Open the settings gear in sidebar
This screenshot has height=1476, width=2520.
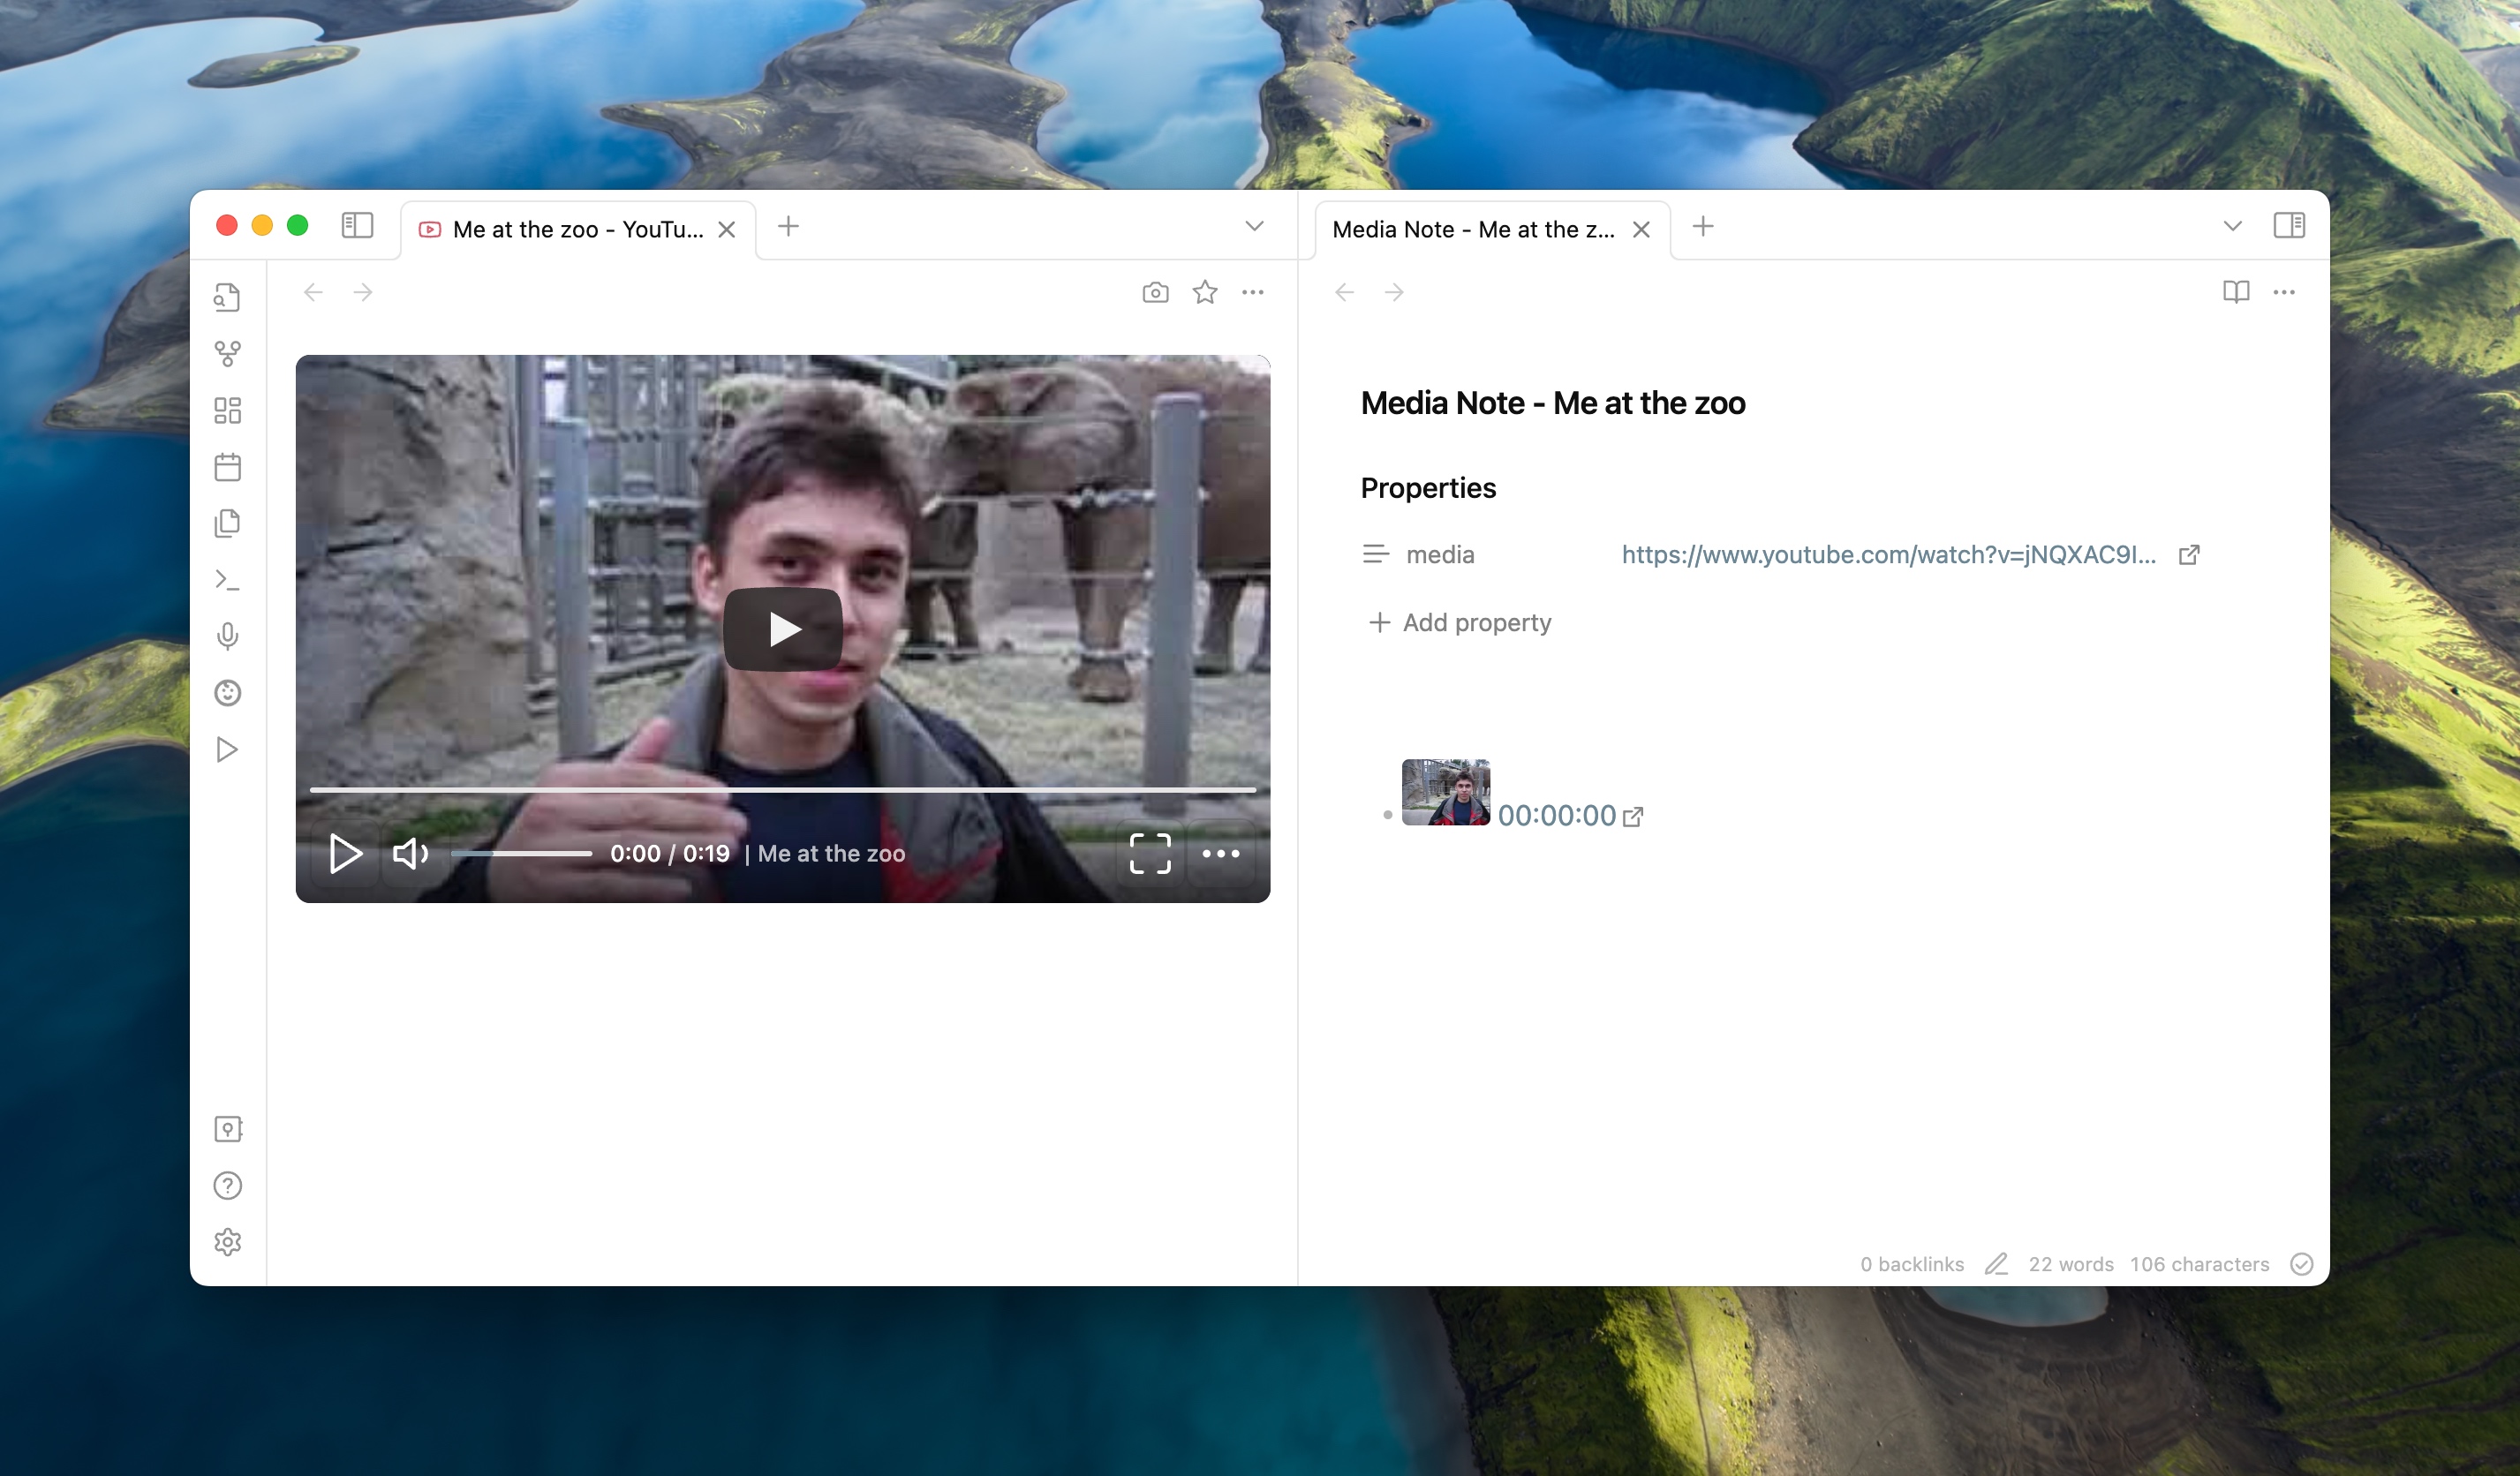(227, 1242)
